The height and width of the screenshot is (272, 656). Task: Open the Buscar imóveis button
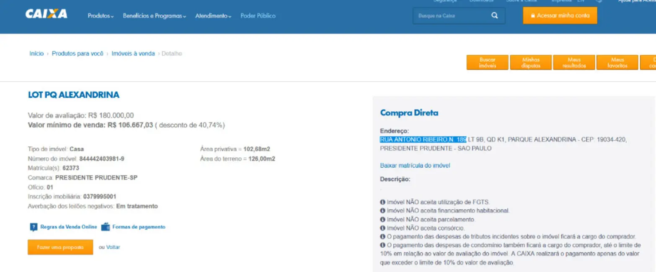point(487,63)
